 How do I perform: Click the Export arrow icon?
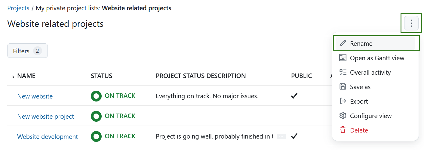click(343, 101)
